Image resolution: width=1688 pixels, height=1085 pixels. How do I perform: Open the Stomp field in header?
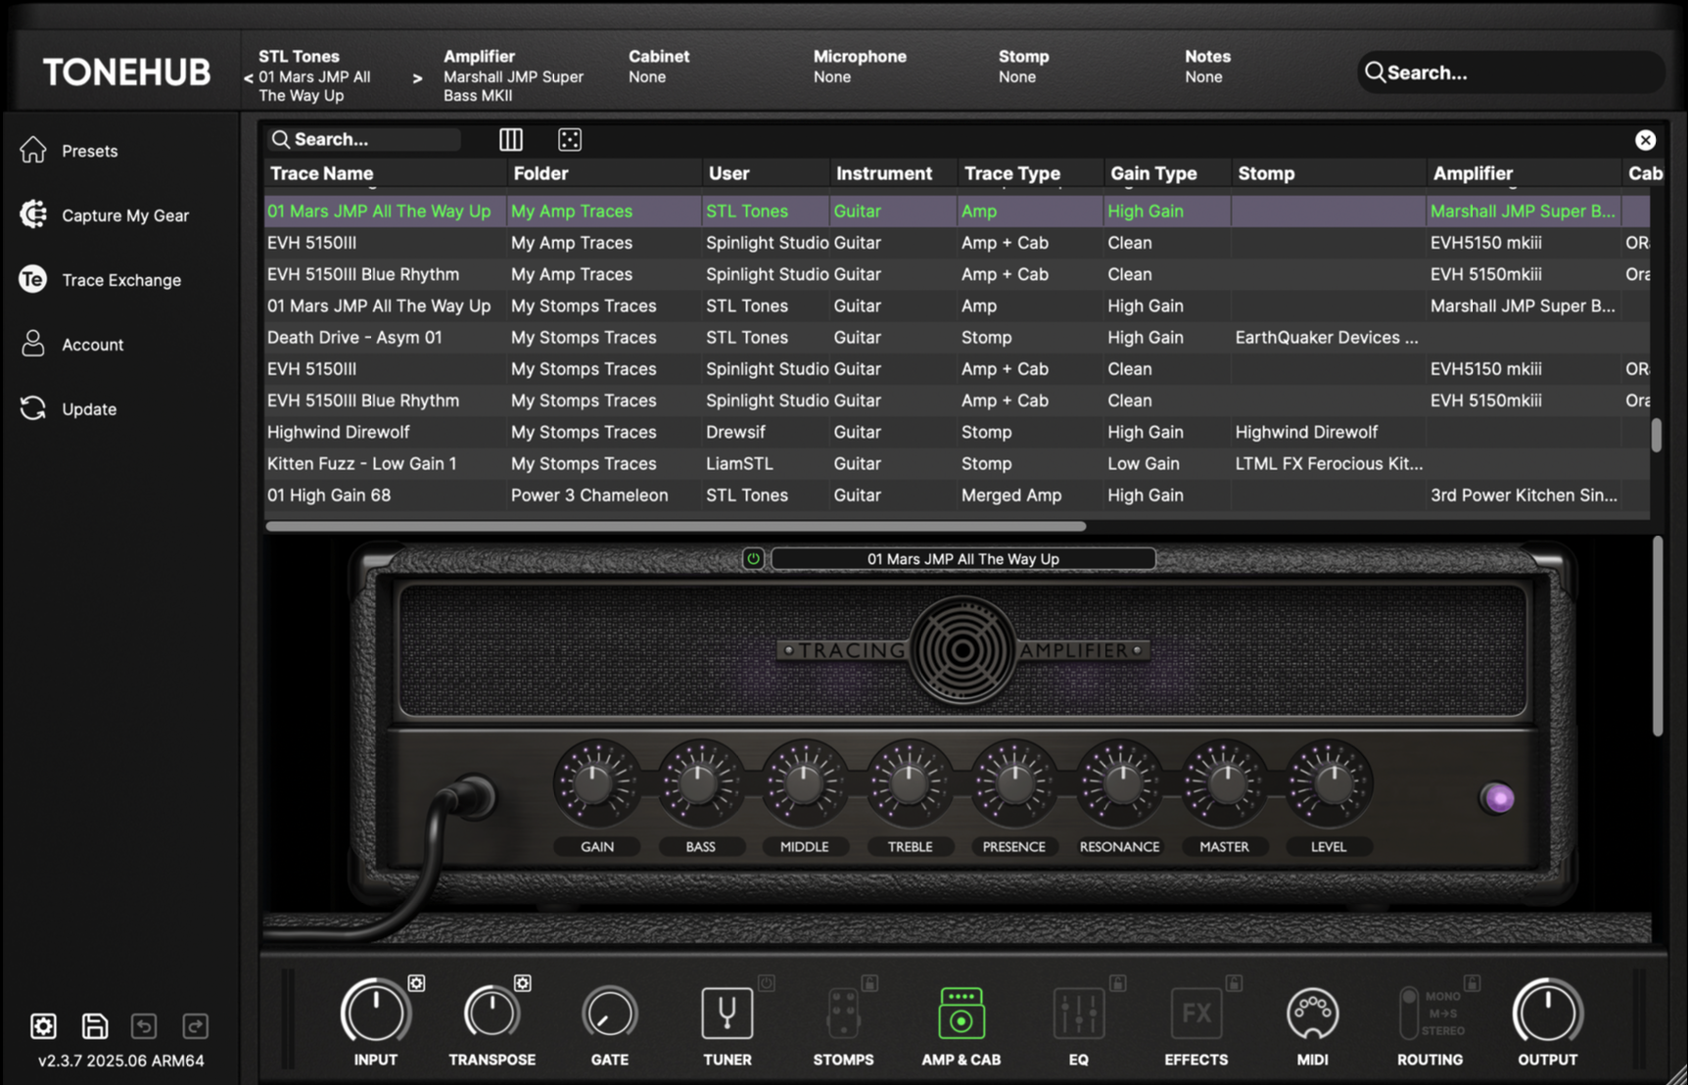(x=1023, y=67)
